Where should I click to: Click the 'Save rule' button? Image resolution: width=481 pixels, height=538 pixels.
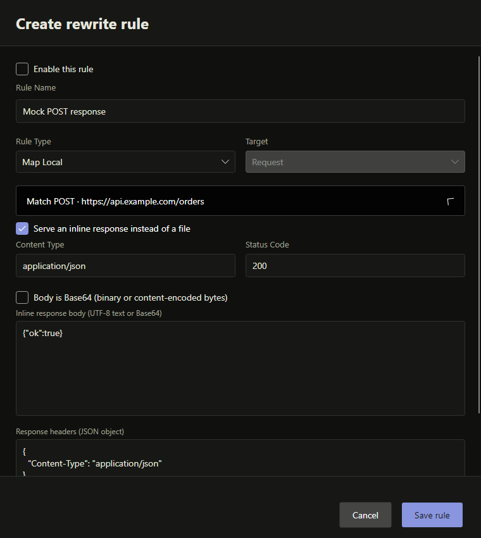(432, 515)
